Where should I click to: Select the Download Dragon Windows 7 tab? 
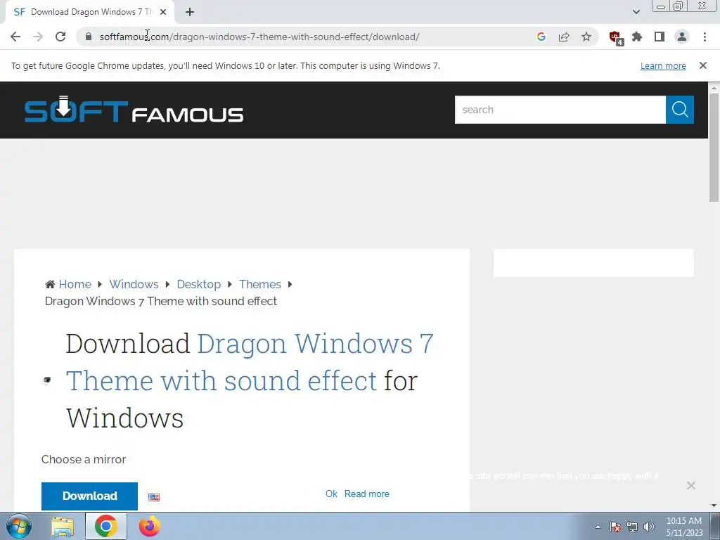[89, 12]
